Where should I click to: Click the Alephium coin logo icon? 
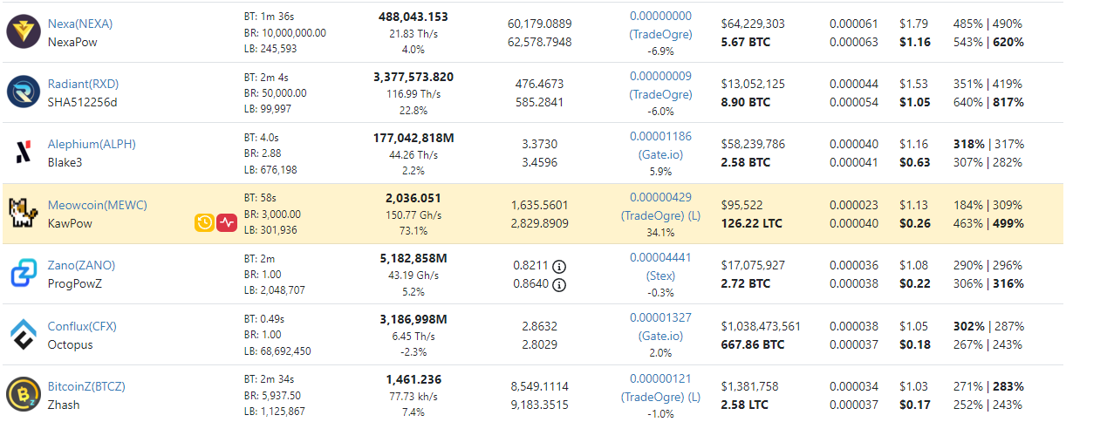click(23, 153)
